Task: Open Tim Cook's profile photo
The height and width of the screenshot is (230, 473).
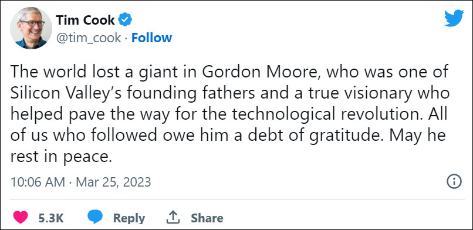Action: click(x=31, y=28)
